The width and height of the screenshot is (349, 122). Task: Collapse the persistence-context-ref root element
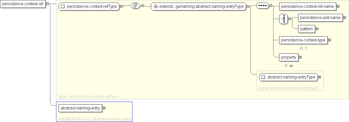(x=47, y=4)
